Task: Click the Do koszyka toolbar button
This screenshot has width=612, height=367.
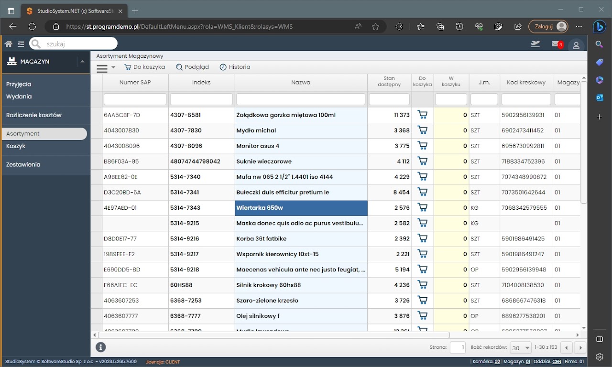Action: point(144,67)
